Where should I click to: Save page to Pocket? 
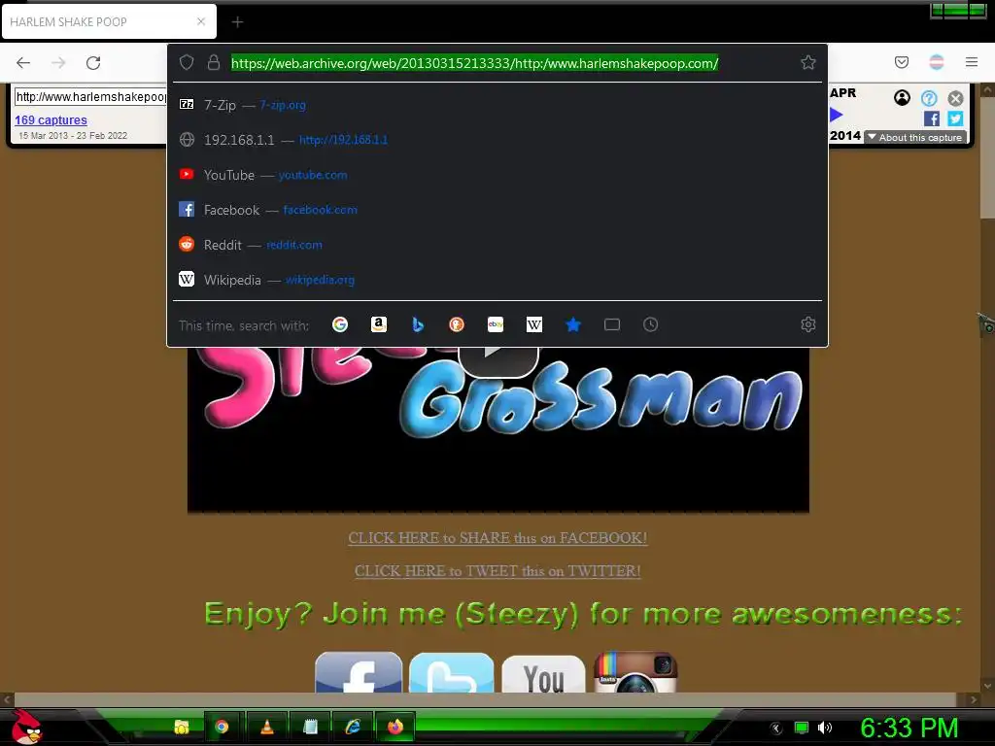pyautogui.click(x=901, y=62)
